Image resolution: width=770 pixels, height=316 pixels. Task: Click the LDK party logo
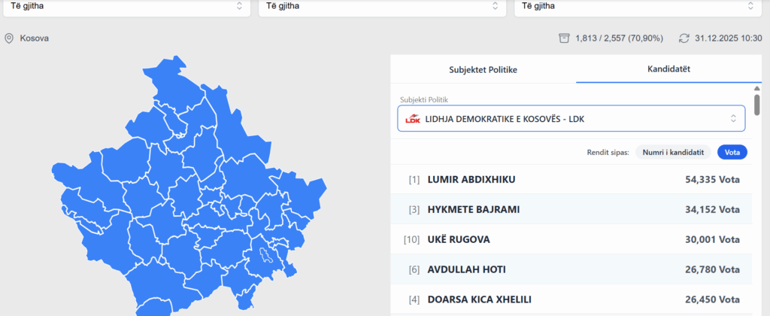tap(412, 119)
